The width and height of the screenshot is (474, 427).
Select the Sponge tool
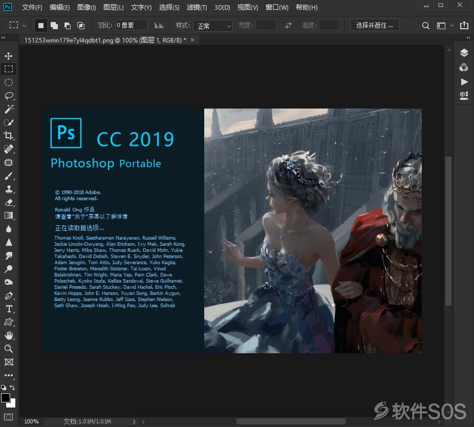9,282
